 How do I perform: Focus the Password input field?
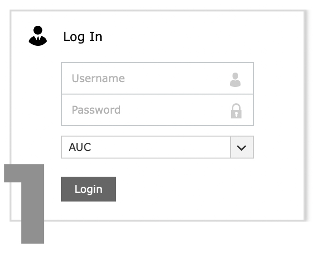tap(157, 110)
